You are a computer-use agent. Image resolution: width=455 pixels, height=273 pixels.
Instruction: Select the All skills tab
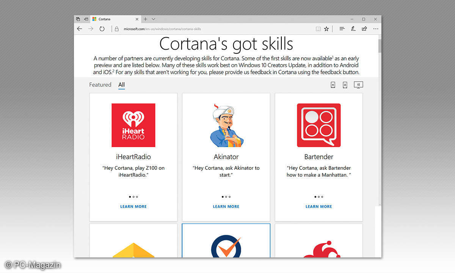click(x=121, y=85)
